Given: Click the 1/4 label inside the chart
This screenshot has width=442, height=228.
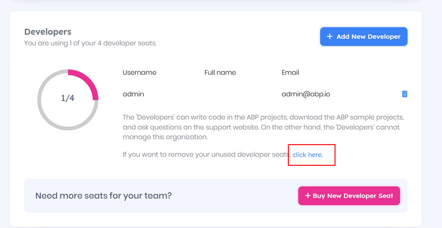Looking at the screenshot, I should pyautogui.click(x=68, y=98).
